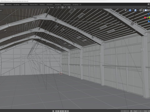
Task: Click the red X axis on navigation gizmo
Action: [x=145, y=18]
